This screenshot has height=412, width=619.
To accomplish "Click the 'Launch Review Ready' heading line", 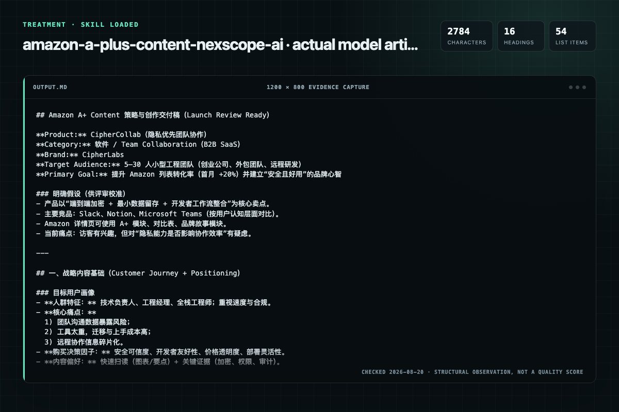I will pyautogui.click(x=153, y=115).
